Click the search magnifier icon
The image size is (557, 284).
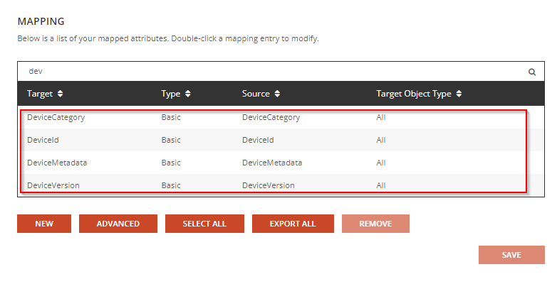tap(532, 72)
